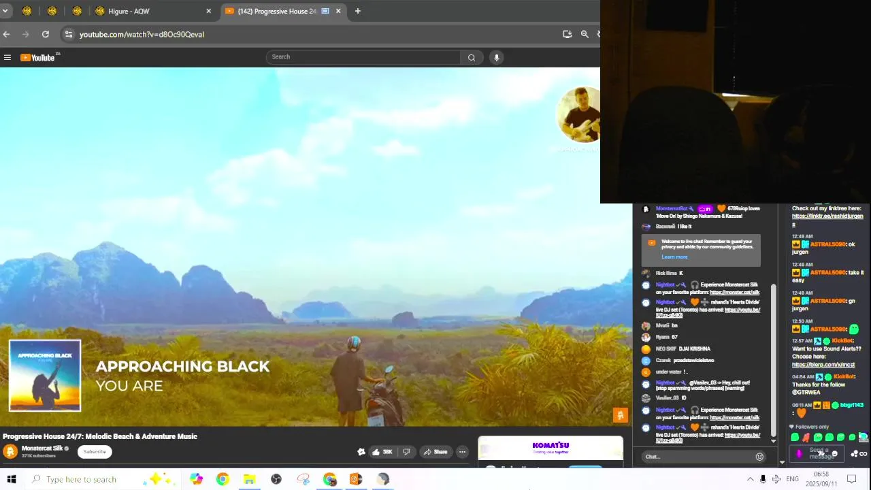Open Snipping Tool from the taskbar
871x490 pixels.
(x=303, y=479)
